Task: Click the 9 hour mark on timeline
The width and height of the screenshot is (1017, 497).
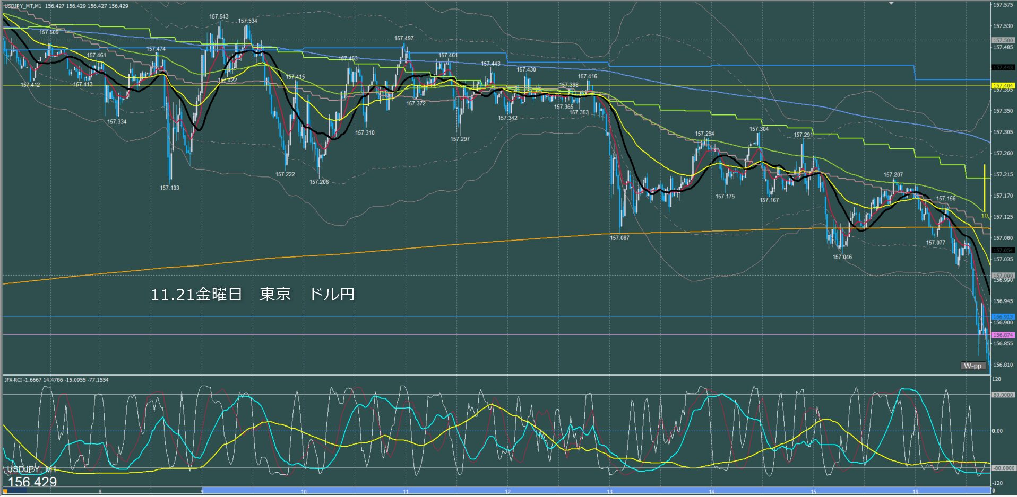Action: click(x=202, y=492)
